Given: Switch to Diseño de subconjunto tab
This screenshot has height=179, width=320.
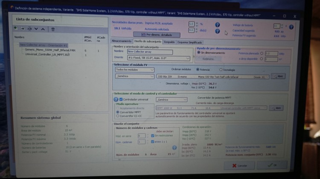Looking at the screenshot, I should point(148,41).
